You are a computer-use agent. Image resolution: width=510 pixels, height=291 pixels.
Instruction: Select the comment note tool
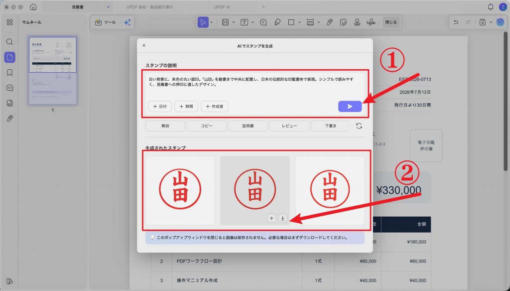pyautogui.click(x=263, y=22)
